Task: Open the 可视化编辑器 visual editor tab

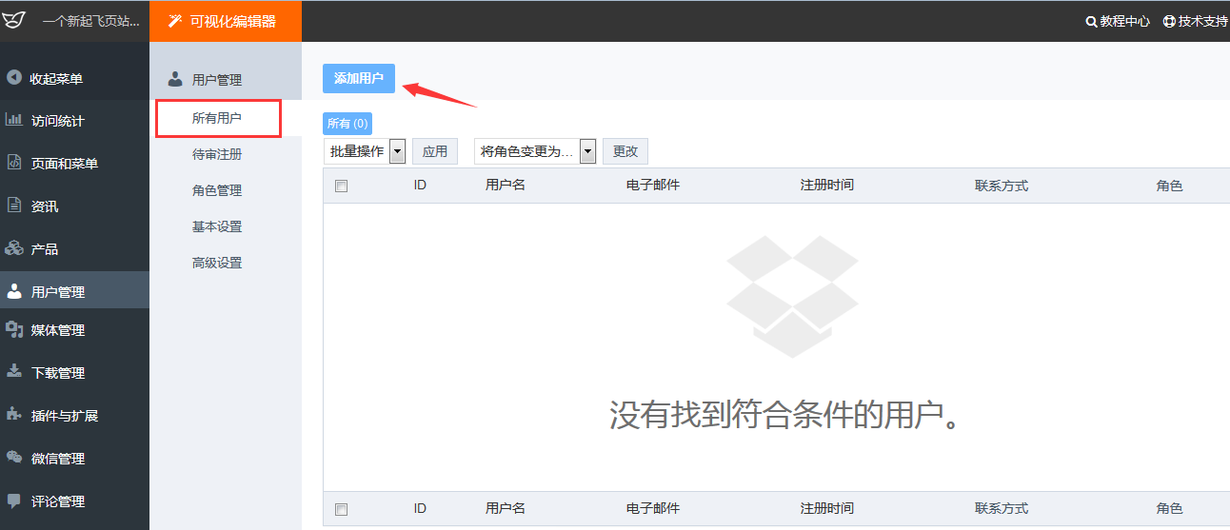Action: [x=226, y=21]
